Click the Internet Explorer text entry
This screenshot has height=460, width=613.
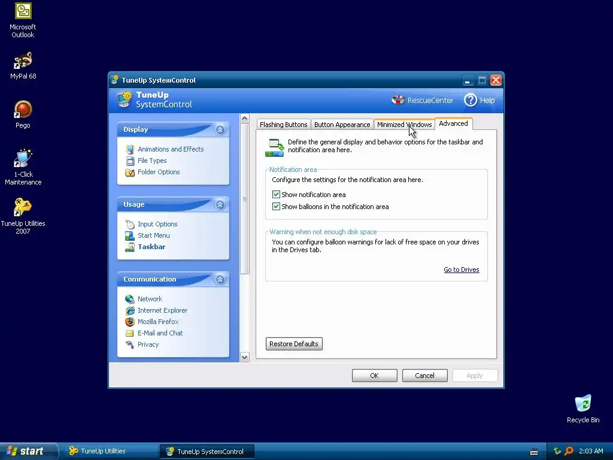click(163, 310)
